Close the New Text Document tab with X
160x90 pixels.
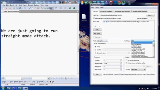pyautogui.click(x=78, y=11)
